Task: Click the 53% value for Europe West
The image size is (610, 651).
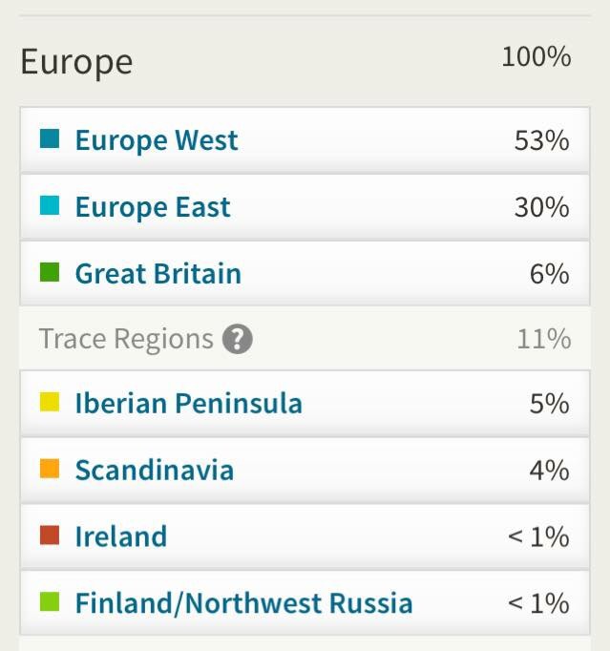Action: (x=541, y=140)
